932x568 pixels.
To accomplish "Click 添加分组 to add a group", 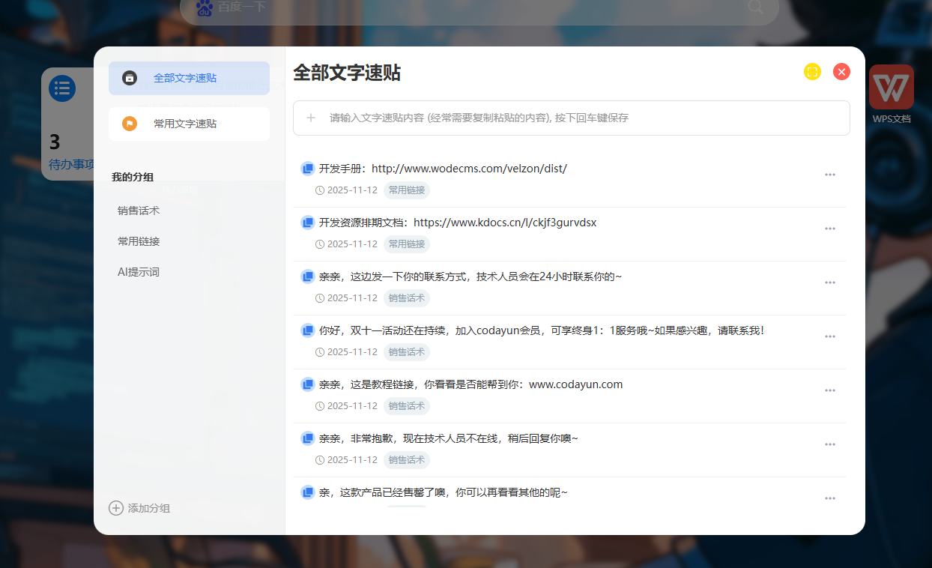I will tap(140, 508).
